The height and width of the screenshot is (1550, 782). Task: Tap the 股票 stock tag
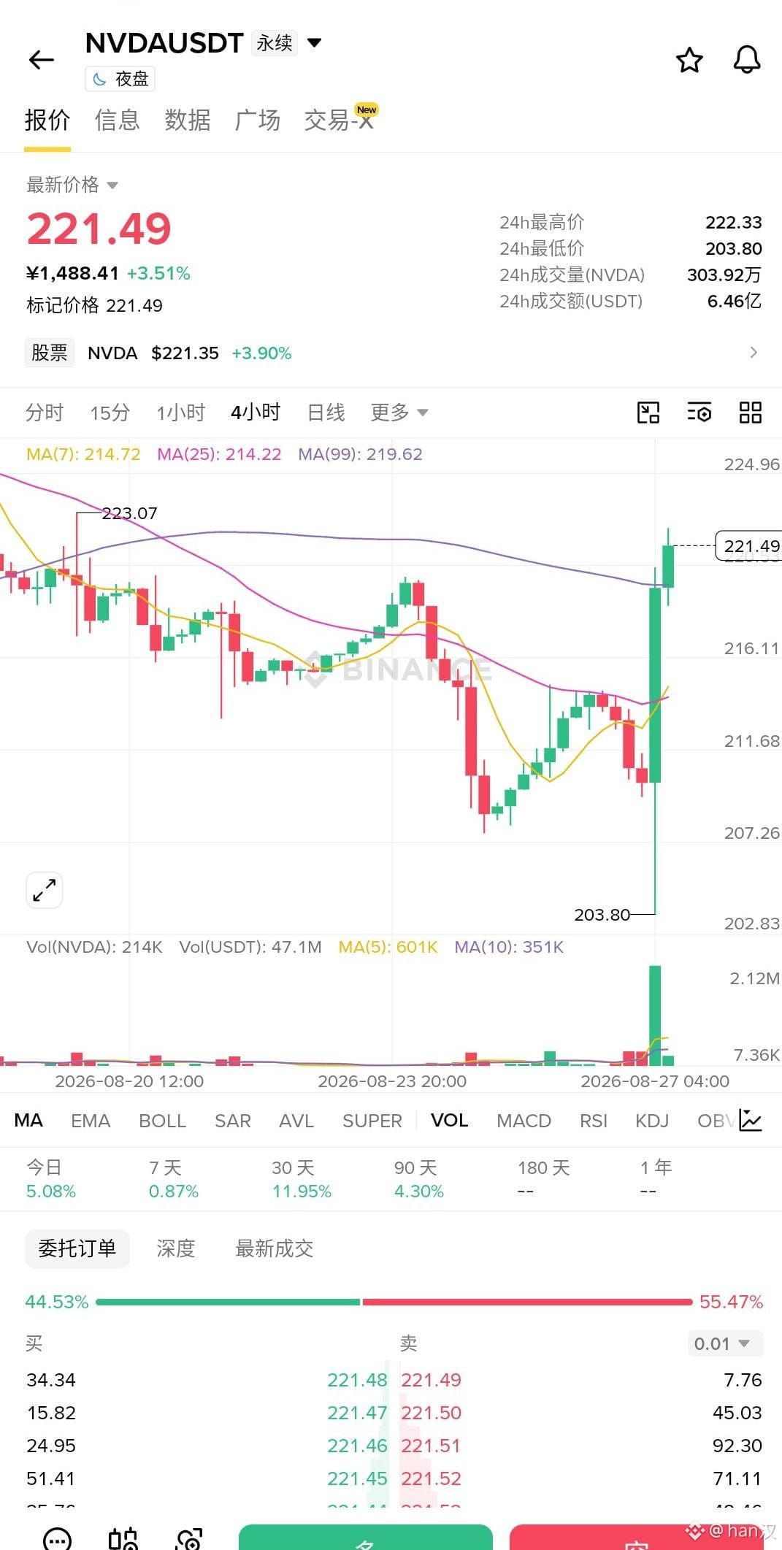click(x=50, y=353)
